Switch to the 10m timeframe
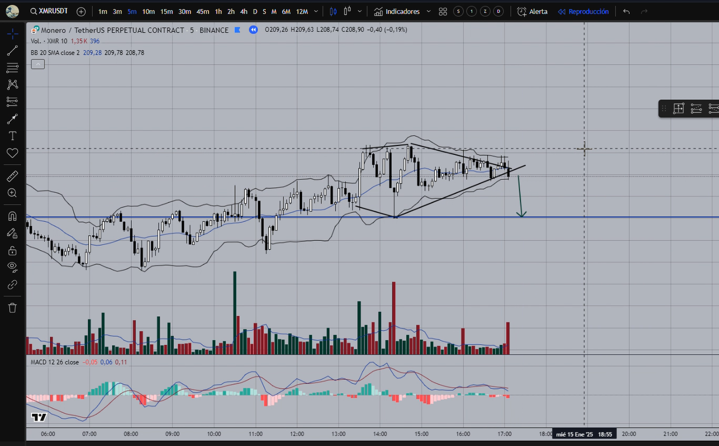This screenshot has width=719, height=446. click(148, 11)
